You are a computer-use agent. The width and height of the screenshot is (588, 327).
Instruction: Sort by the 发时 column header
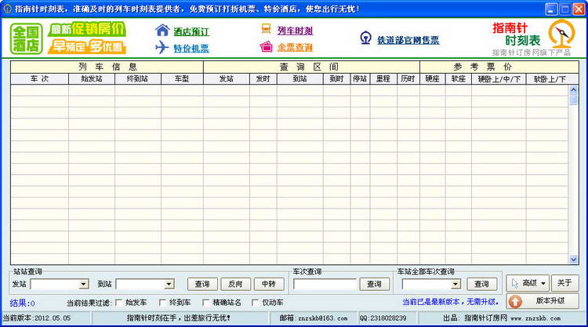(263, 78)
